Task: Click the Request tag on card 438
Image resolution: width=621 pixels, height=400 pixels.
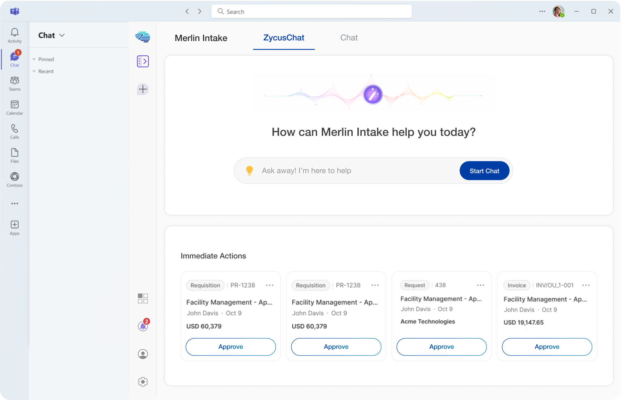Action: [x=415, y=285]
